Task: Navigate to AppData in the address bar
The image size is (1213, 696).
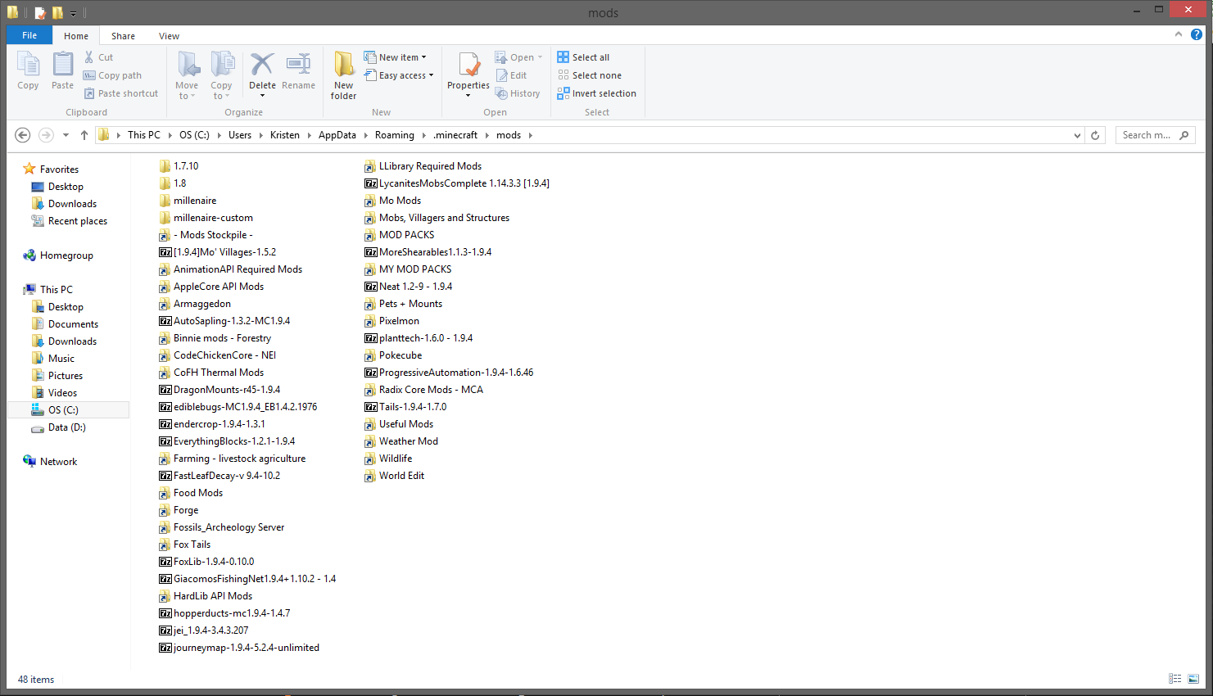Action: pos(337,135)
